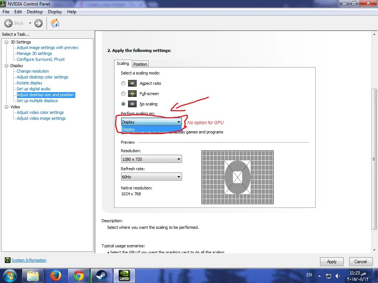The image size is (378, 283).
Task: Click the 3D Settings category label
Action: point(21,42)
